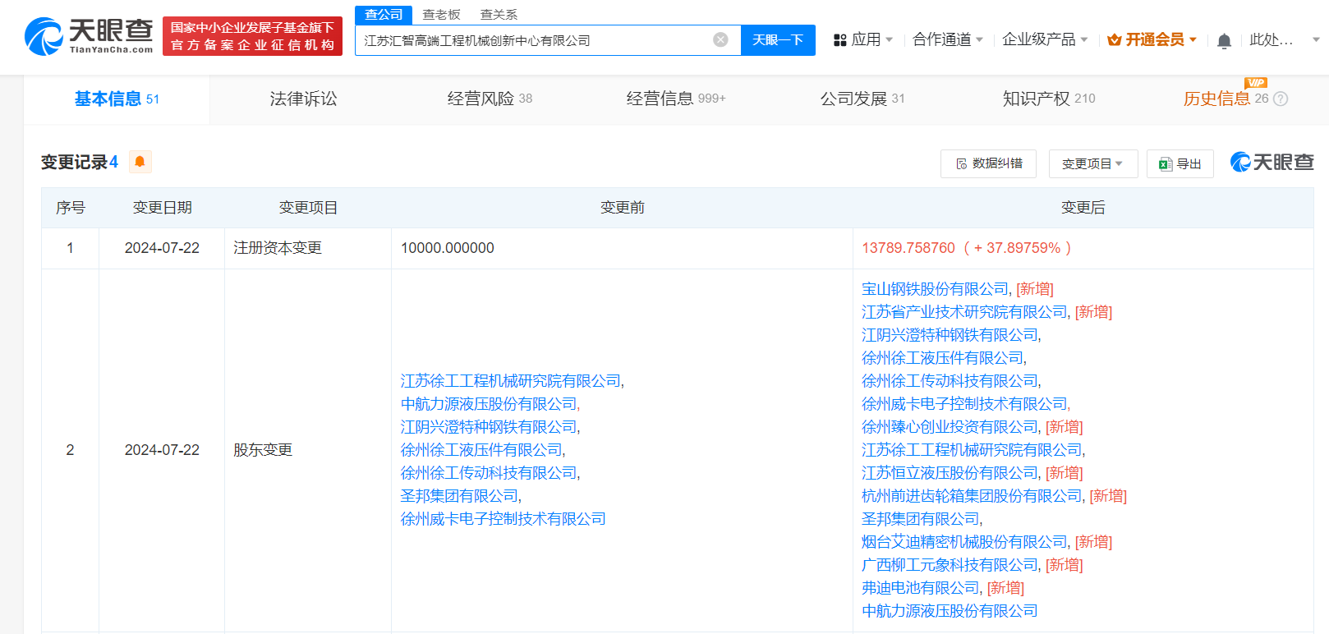Switch to the 历史信息 tab

pyautogui.click(x=1226, y=99)
